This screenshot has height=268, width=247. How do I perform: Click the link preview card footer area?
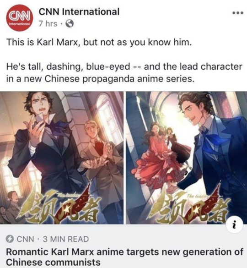(x=123, y=246)
